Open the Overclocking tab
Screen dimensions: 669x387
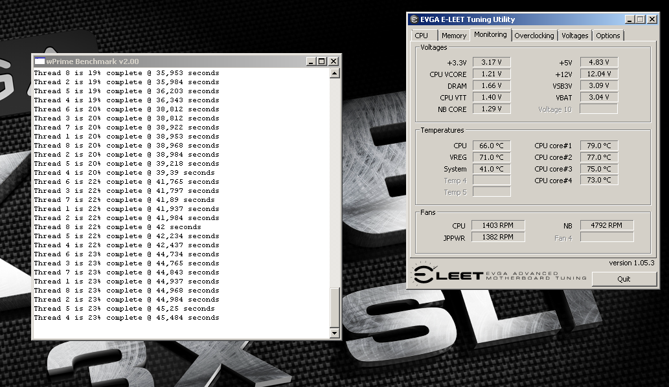coord(534,36)
